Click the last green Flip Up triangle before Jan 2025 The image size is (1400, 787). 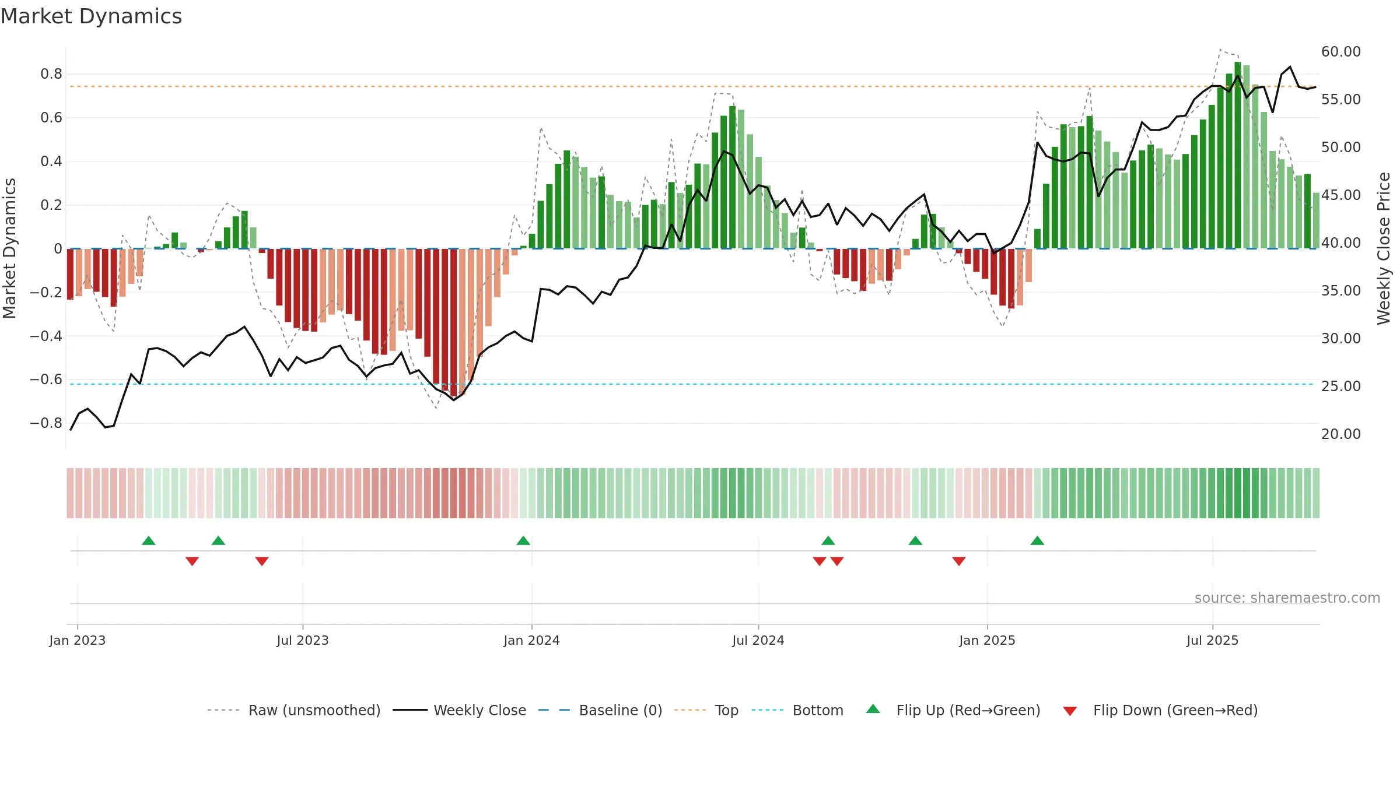pos(915,540)
